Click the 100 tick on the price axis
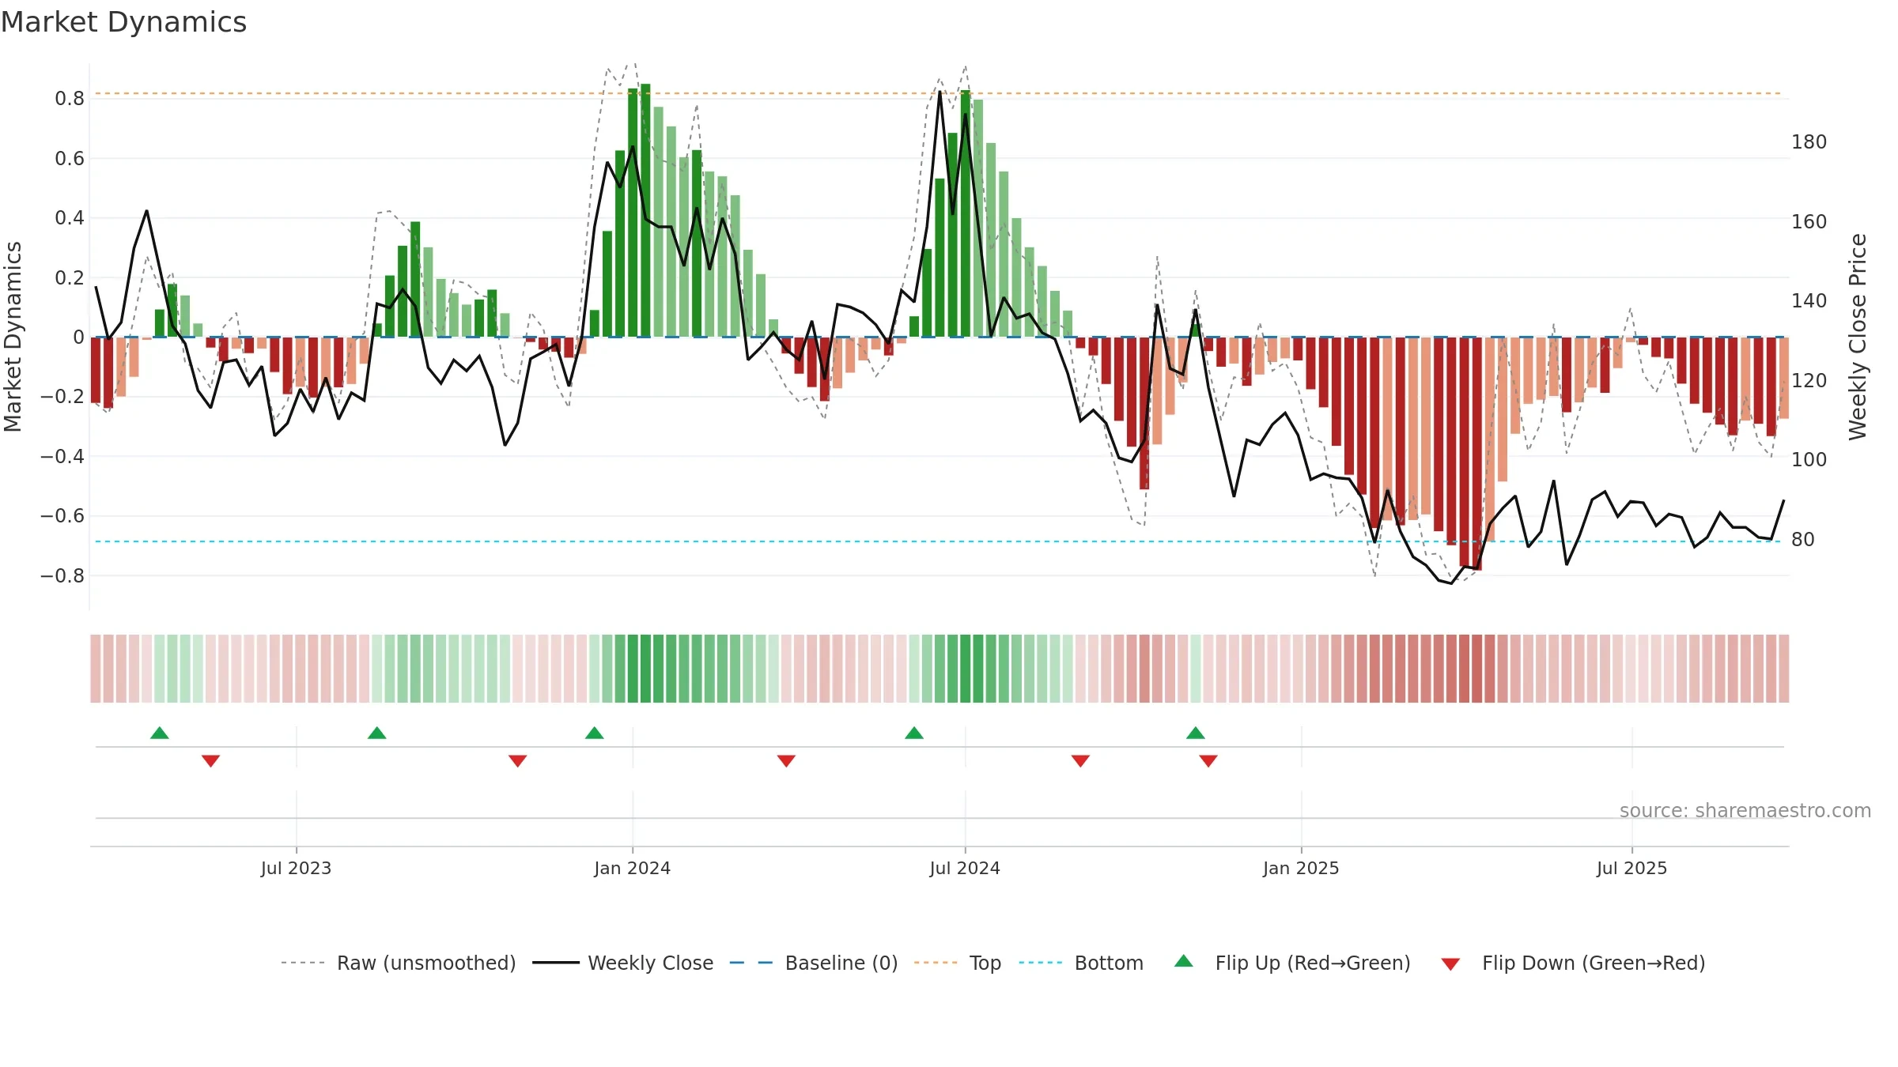Viewport: 1898px width, 1067px height. [x=1809, y=460]
